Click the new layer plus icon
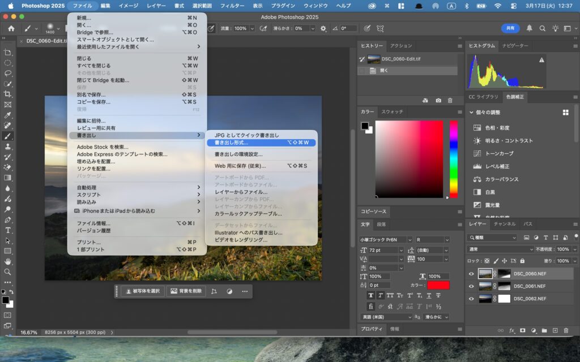The image size is (580, 362). tap(555, 330)
